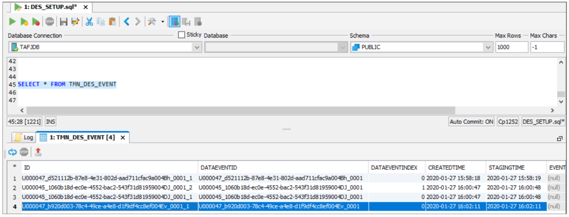Save the SQL script with floppy icon
Viewport: 569px width, 217px height.
(x=63, y=22)
